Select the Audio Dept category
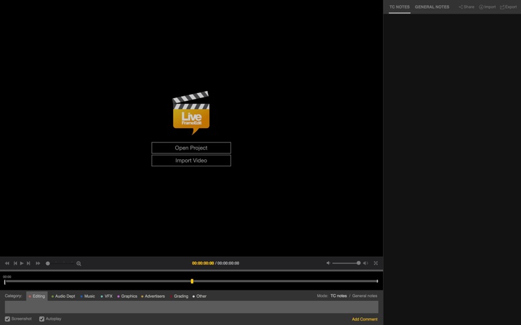Image resolution: width=521 pixels, height=325 pixels. click(63, 296)
